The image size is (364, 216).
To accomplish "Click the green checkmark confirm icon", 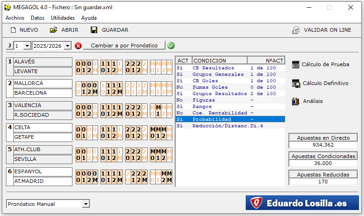I will tap(171, 45).
